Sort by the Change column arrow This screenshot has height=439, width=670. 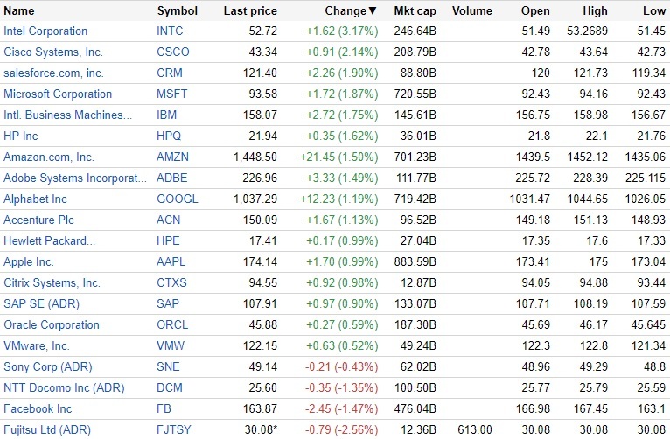373,11
